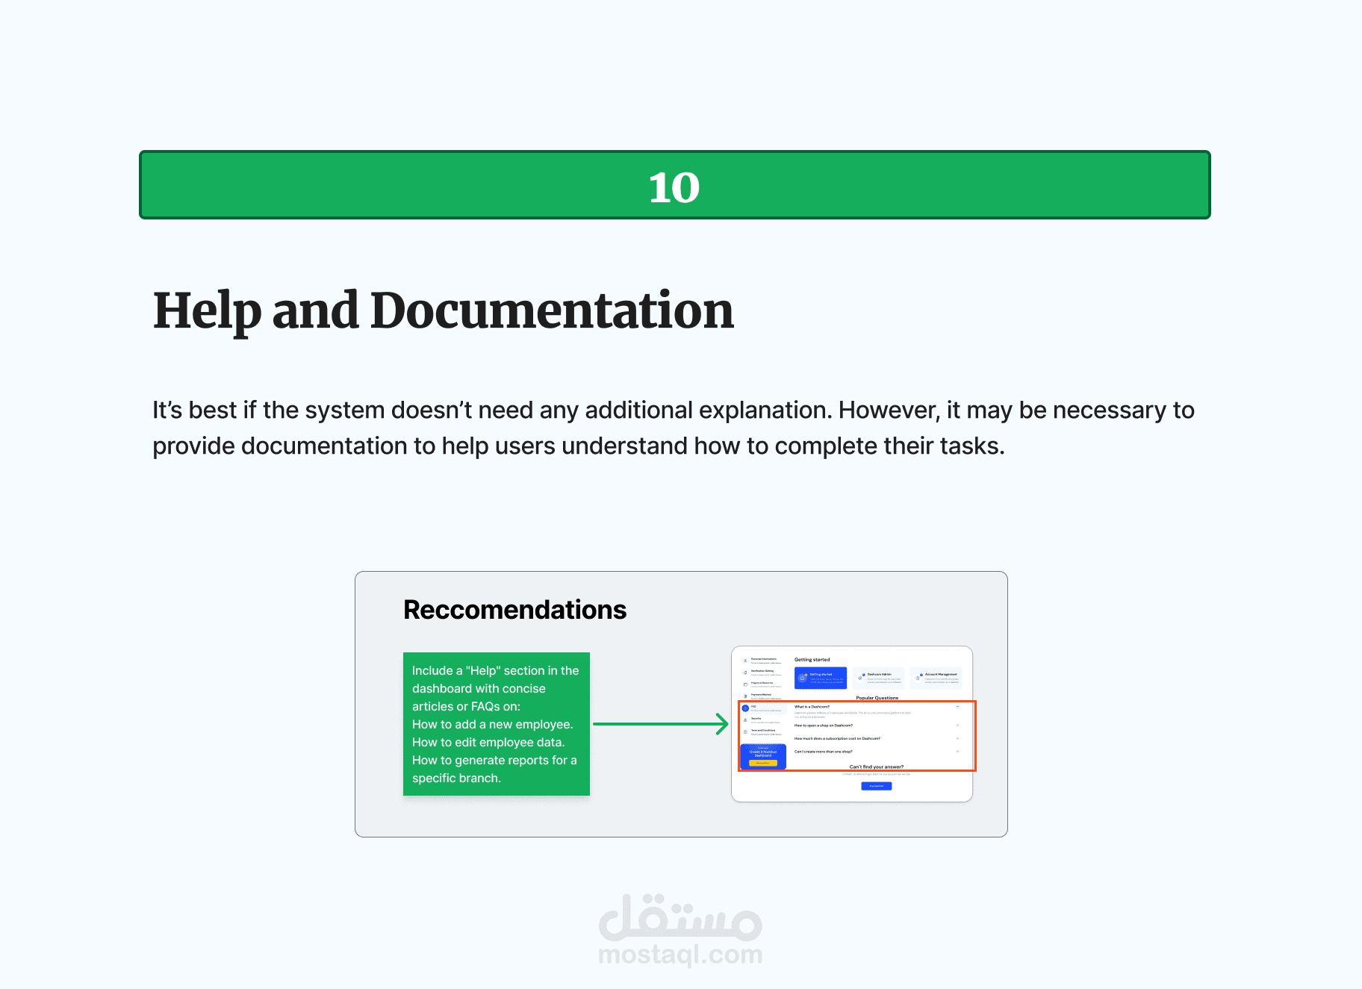The width and height of the screenshot is (1362, 989).
Task: Click the Security sidebar icon
Action: click(x=745, y=720)
